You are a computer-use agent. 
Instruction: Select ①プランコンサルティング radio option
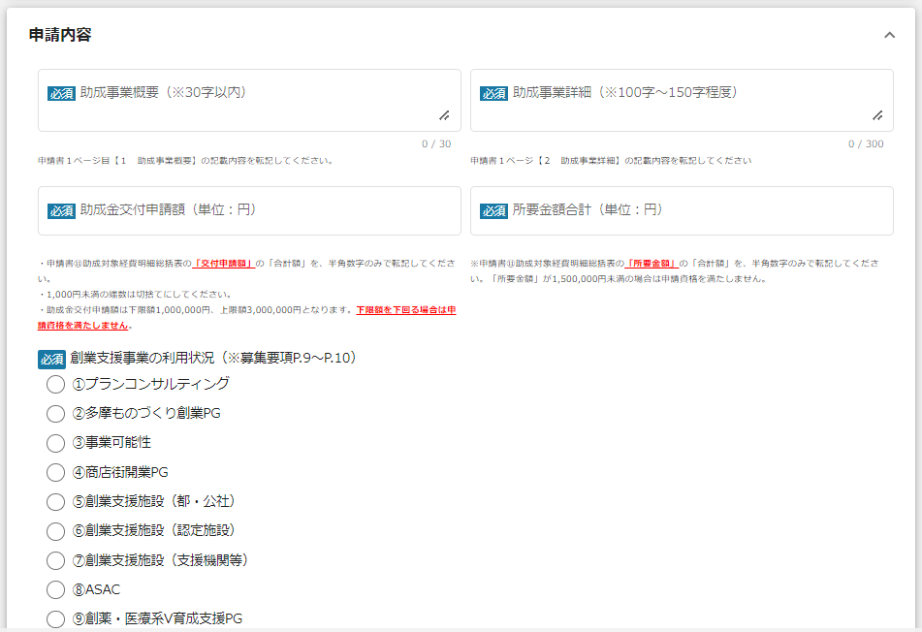click(x=56, y=385)
